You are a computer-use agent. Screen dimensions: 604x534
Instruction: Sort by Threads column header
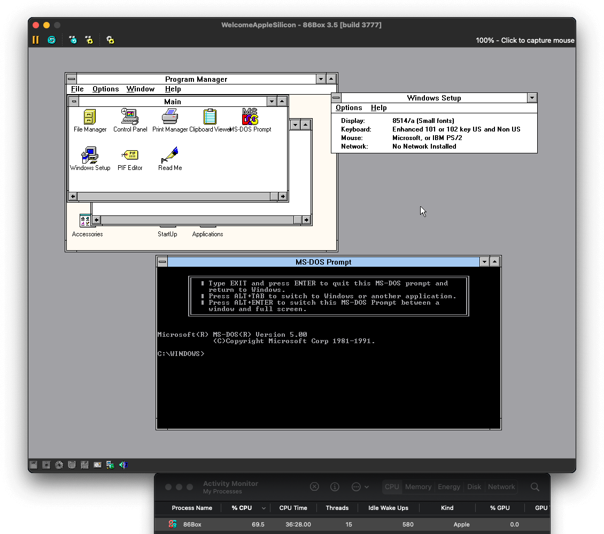[x=337, y=508]
